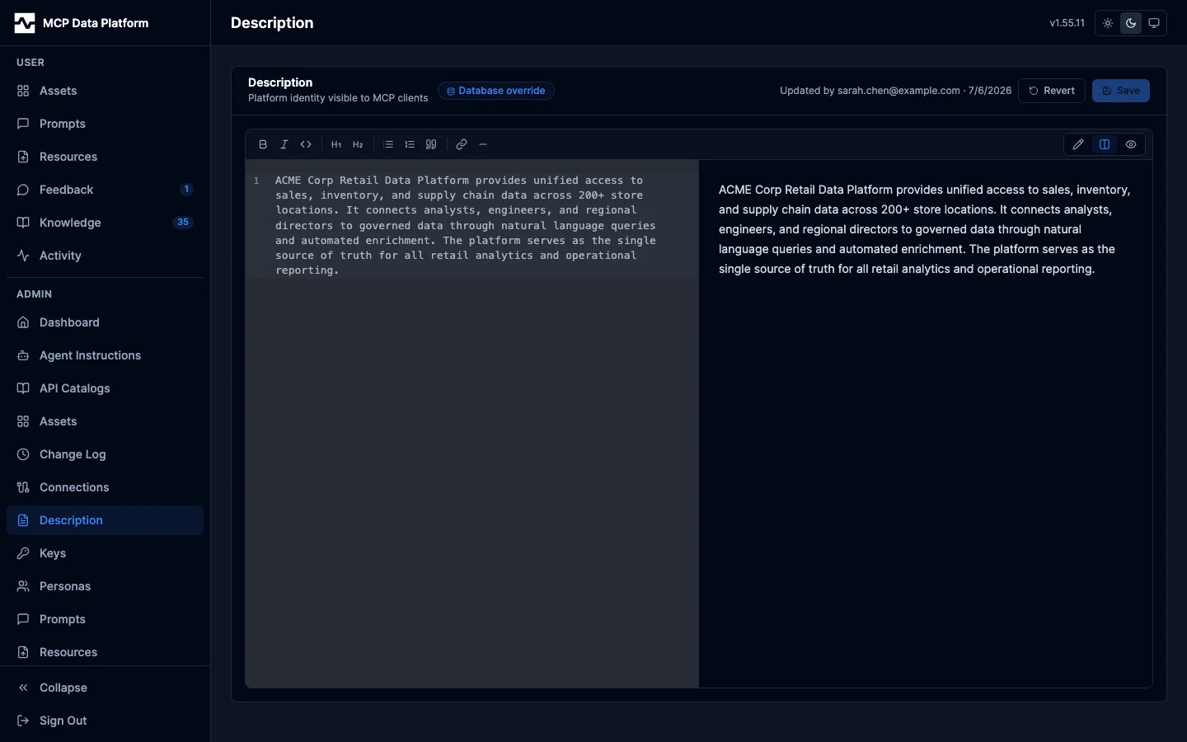Apply Heading 1 style
This screenshot has width=1187, height=742.
point(336,144)
